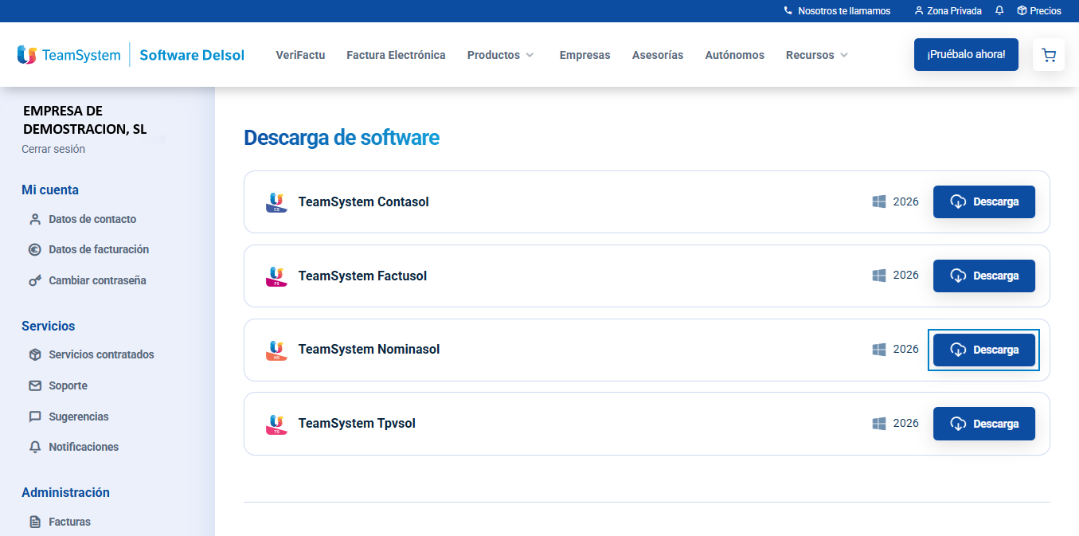Open Datos de facturación
This screenshot has height=536, width=1079.
[x=99, y=249]
